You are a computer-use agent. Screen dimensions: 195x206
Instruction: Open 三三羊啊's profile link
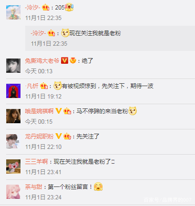pyautogui.click(x=36, y=161)
